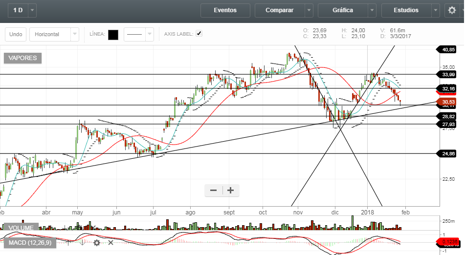465x255 pixels.
Task: Click the 32,16 horizontal line label
Action: 447,89
